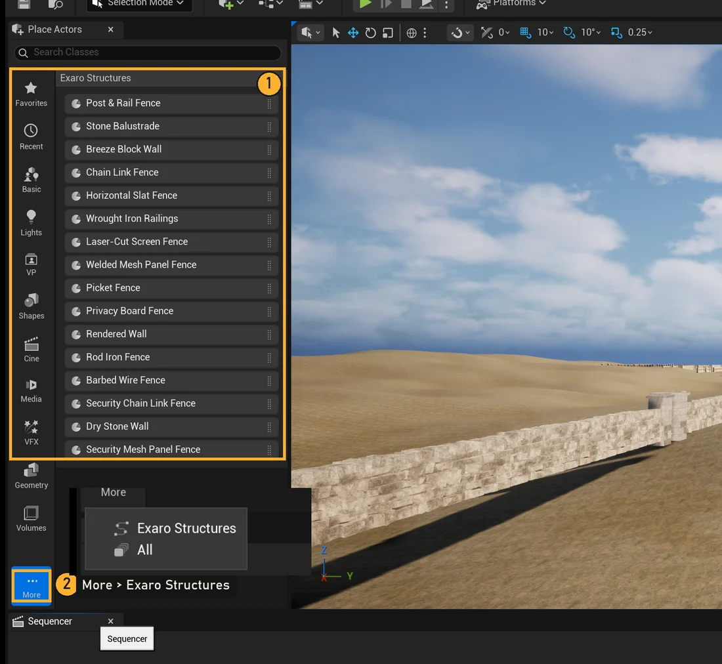The width and height of the screenshot is (722, 664).
Task: Select Wrought Iron Railings actor
Action: click(171, 218)
